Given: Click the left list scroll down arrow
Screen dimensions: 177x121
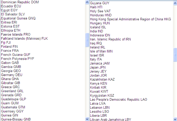Looking at the screenshot, I should [87, 119].
